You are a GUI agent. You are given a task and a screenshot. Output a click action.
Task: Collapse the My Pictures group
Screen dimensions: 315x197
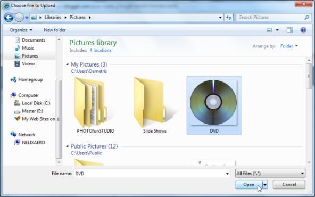pyautogui.click(x=67, y=64)
